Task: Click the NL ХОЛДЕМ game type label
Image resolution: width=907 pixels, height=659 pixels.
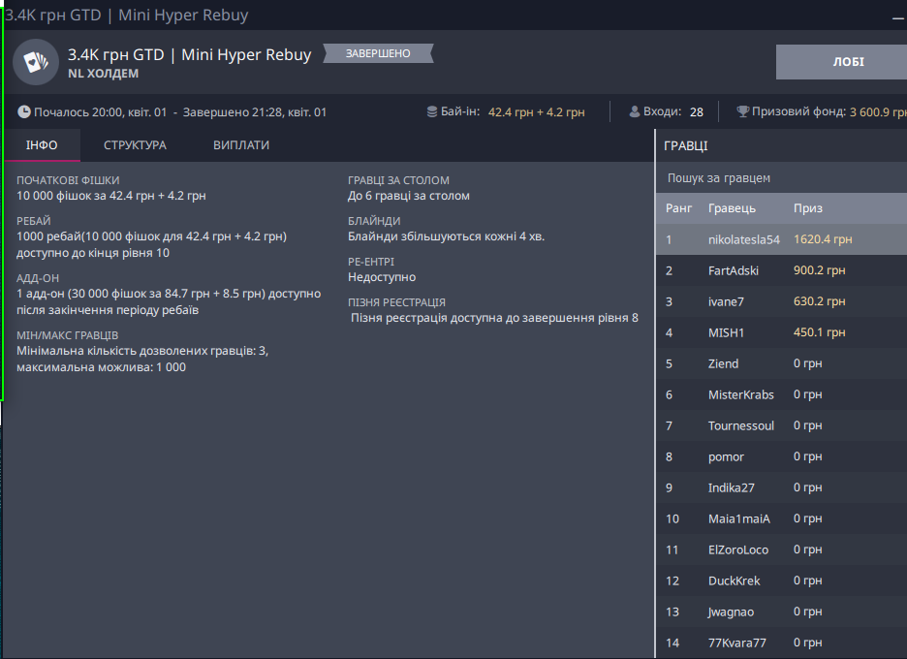Action: (x=104, y=74)
